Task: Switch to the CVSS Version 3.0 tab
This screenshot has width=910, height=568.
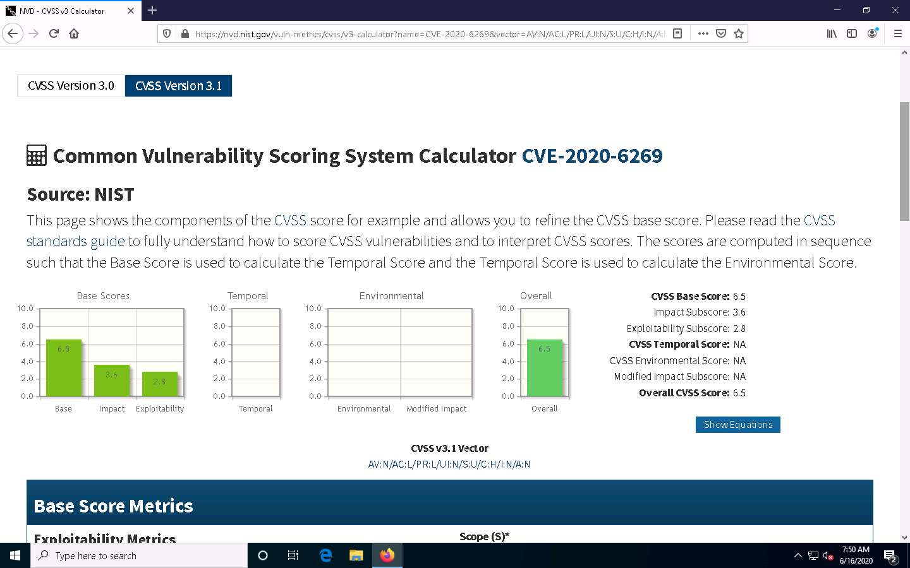Action: pyautogui.click(x=71, y=86)
